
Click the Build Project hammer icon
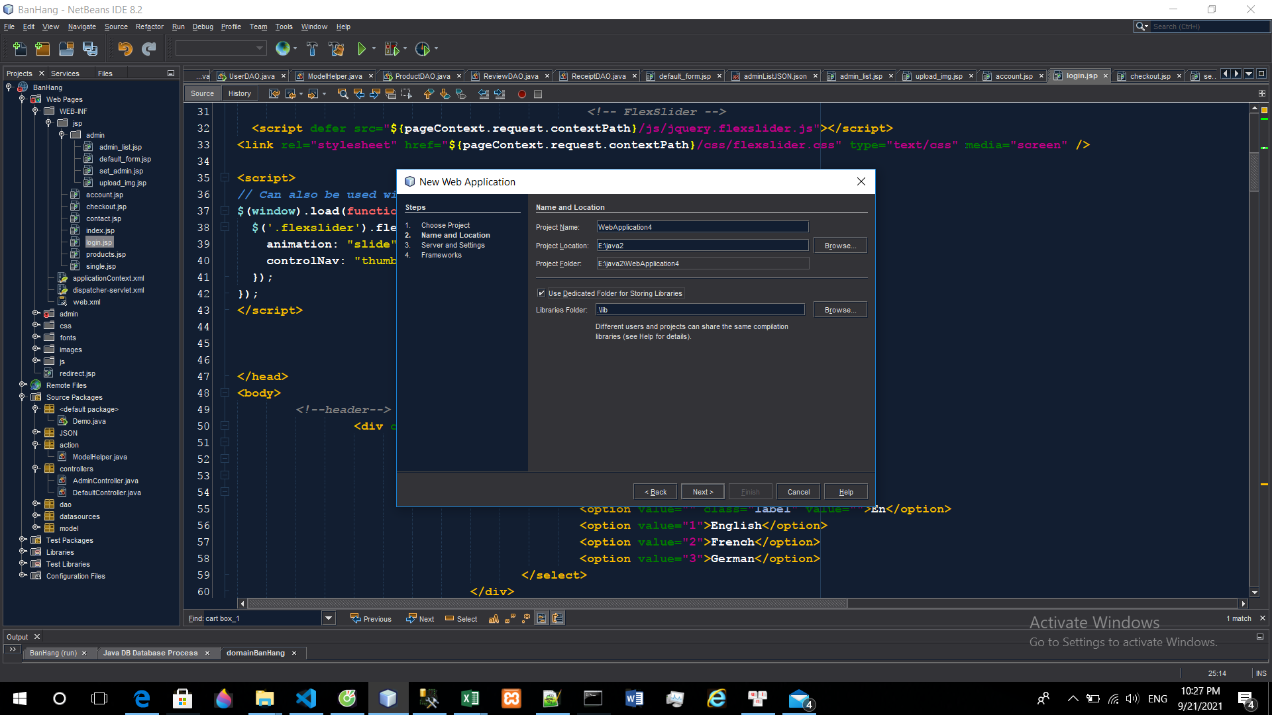point(312,48)
